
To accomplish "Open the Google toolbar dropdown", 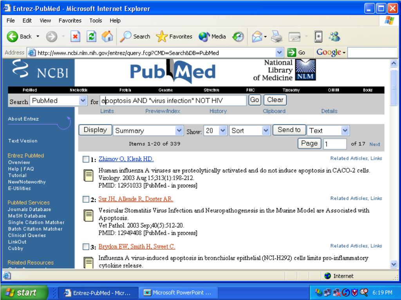I will point(344,53).
